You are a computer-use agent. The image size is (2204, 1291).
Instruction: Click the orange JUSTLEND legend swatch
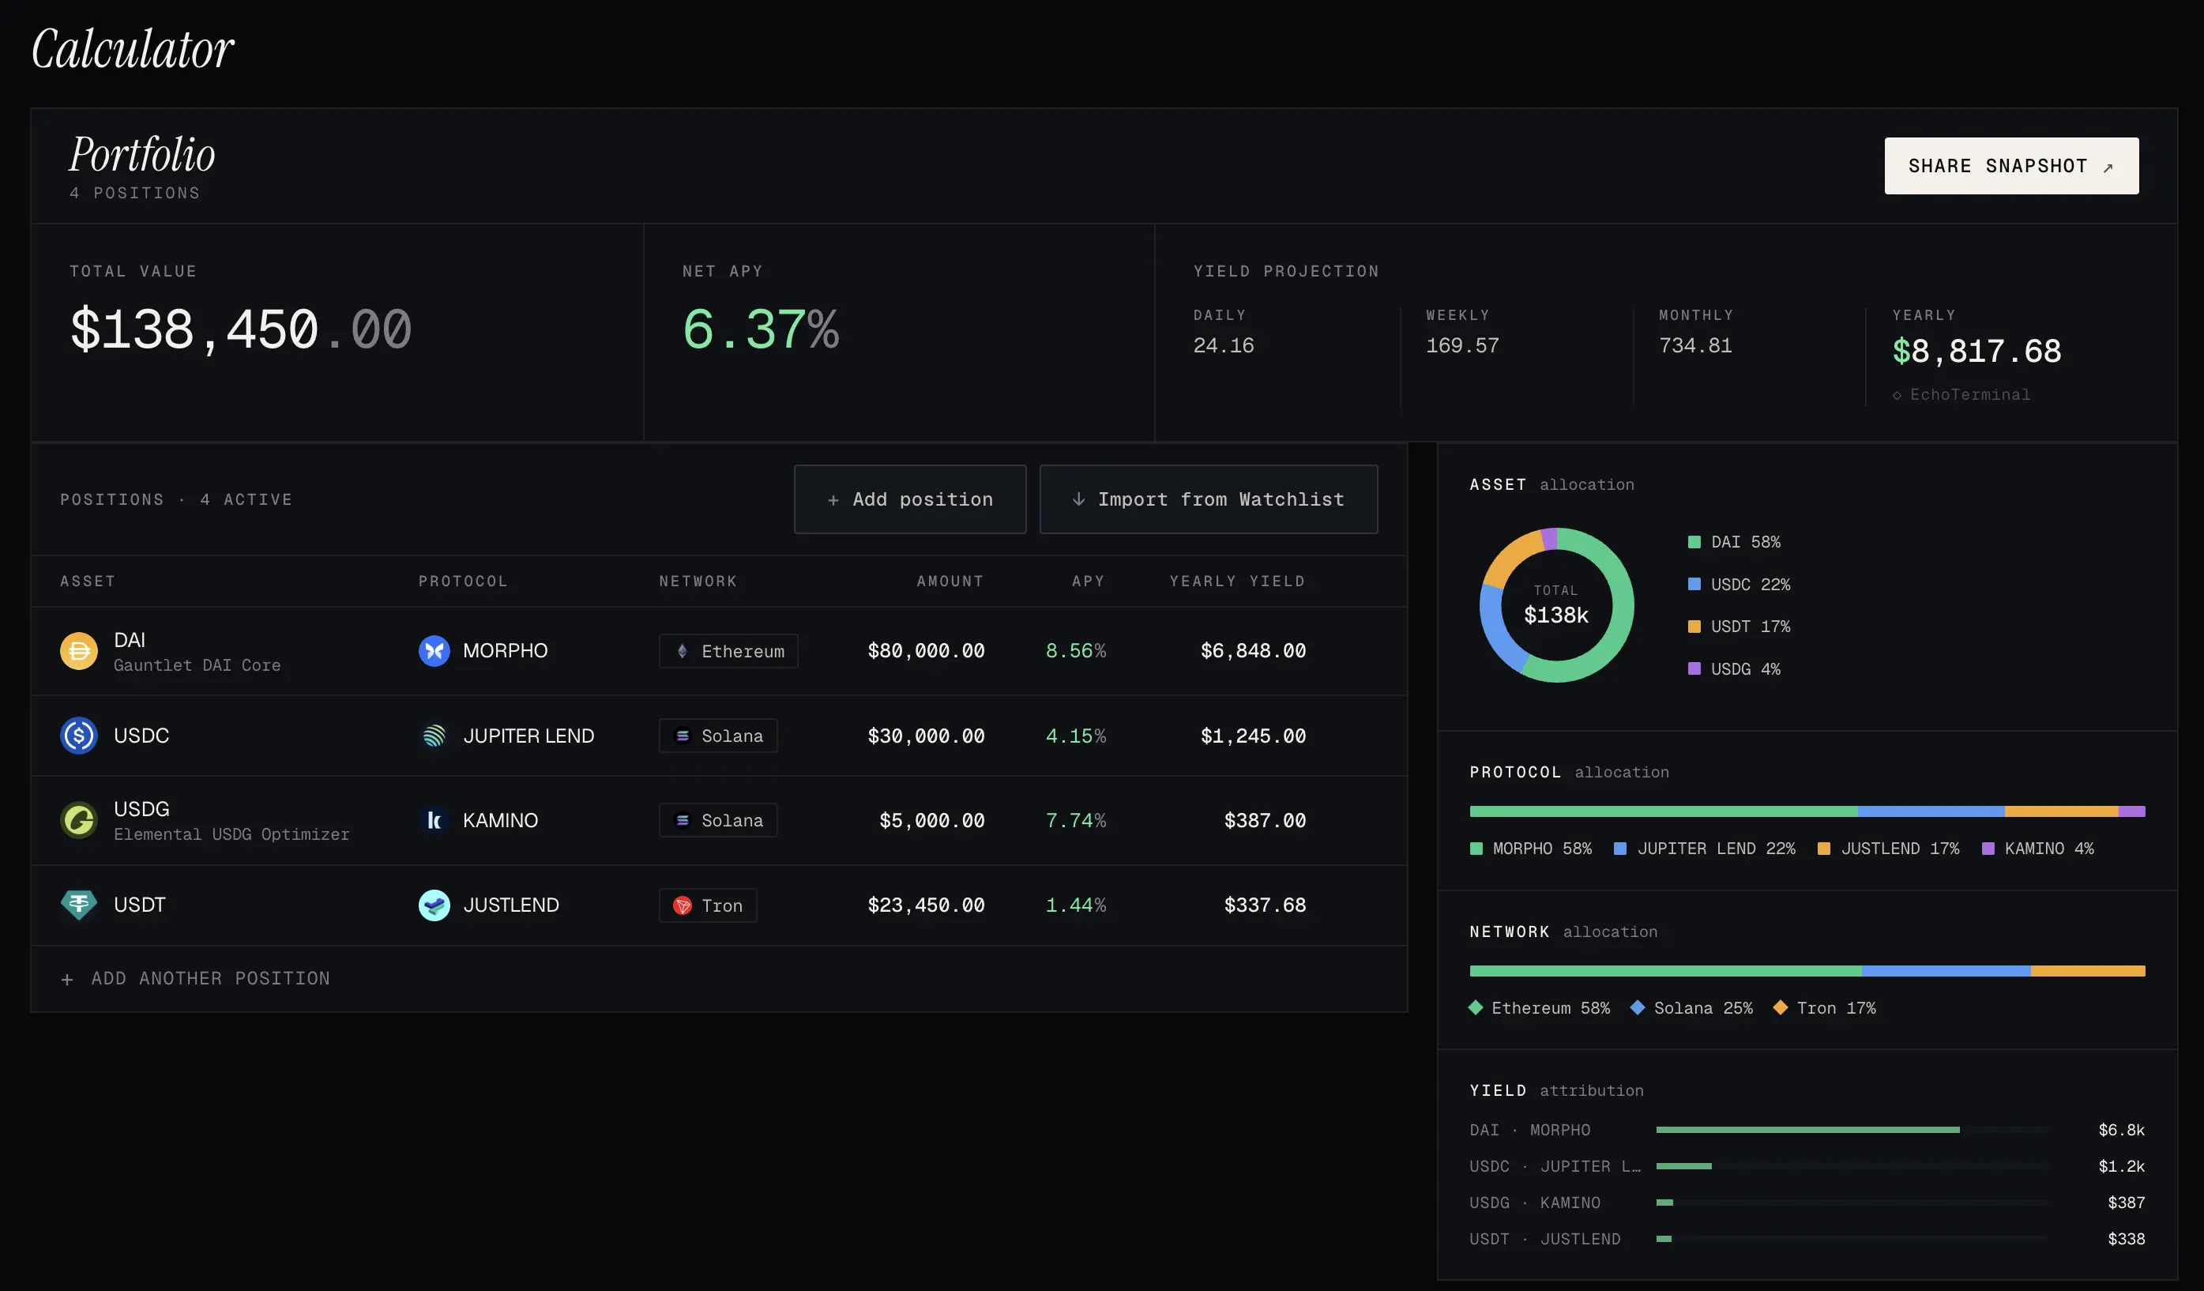[x=1823, y=849]
